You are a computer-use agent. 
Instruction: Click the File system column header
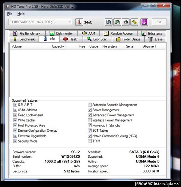click(x=110, y=46)
